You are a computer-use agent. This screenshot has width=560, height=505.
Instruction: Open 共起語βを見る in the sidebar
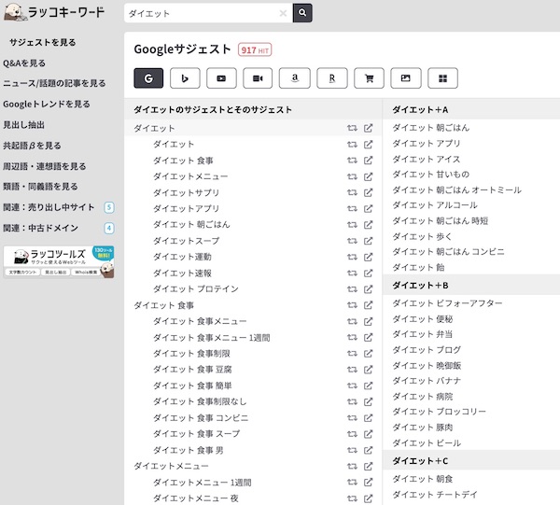[32, 146]
